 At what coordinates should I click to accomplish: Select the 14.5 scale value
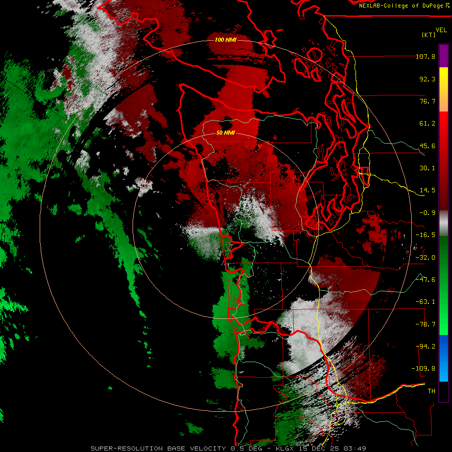[427, 190]
